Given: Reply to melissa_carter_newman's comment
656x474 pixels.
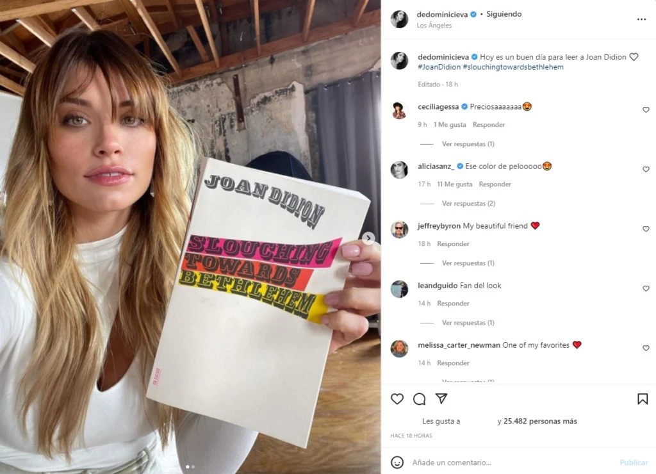Looking at the screenshot, I should click(453, 363).
